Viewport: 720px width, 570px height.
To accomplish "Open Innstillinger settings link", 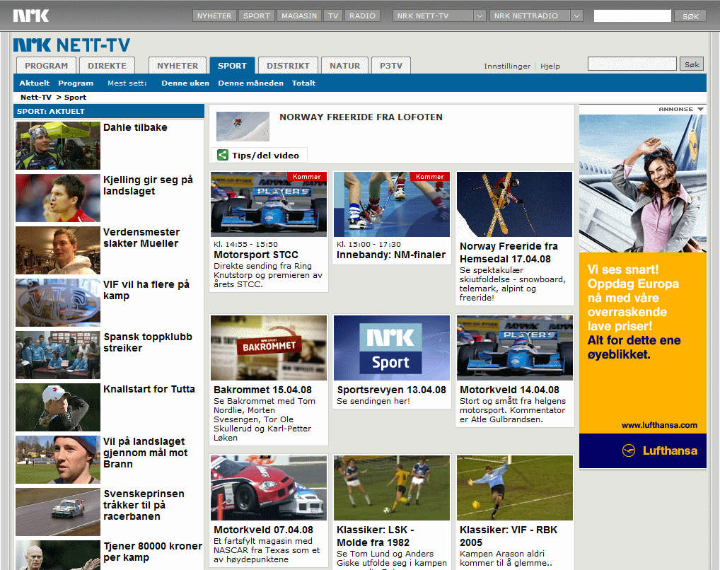I will 507,66.
